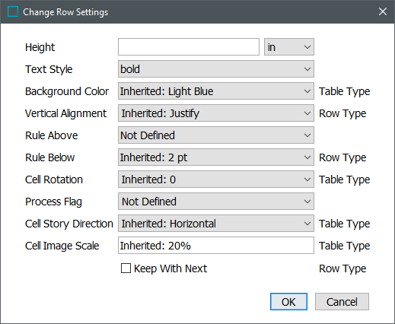Open the Background Color Light Blue dropdown

click(216, 91)
